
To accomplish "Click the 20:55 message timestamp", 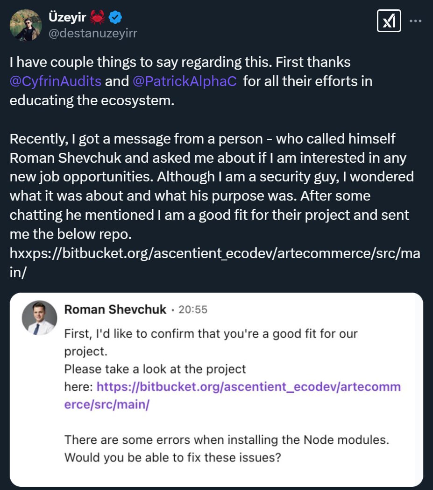I will (x=192, y=310).
